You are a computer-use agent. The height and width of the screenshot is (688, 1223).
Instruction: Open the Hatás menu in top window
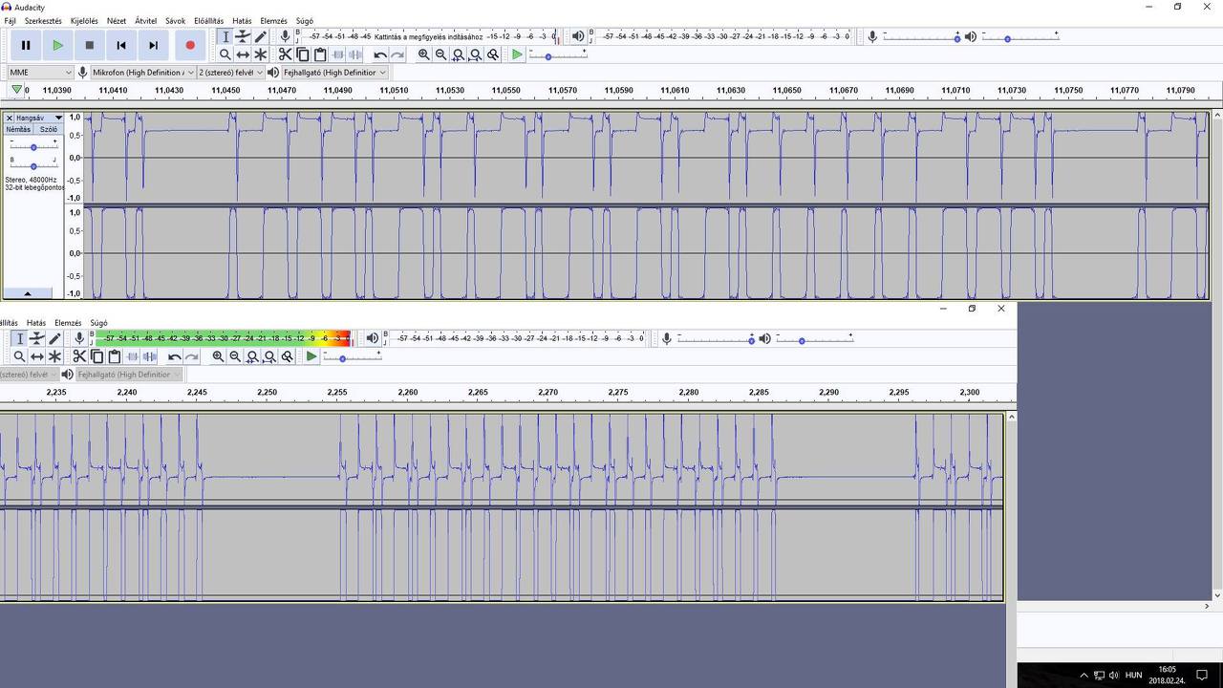point(242,21)
